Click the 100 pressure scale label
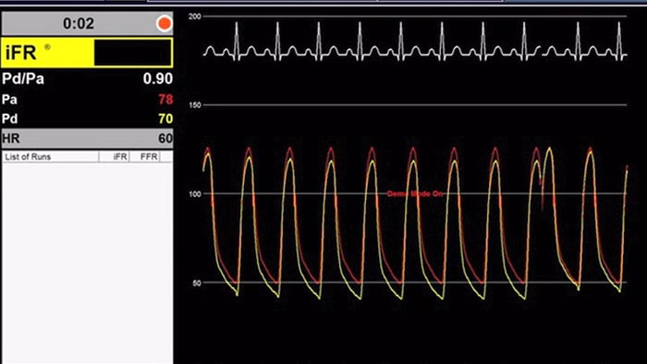Screen dimensions: 647x364 point(194,194)
